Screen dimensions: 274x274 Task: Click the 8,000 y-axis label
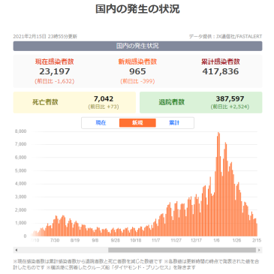[20, 131]
